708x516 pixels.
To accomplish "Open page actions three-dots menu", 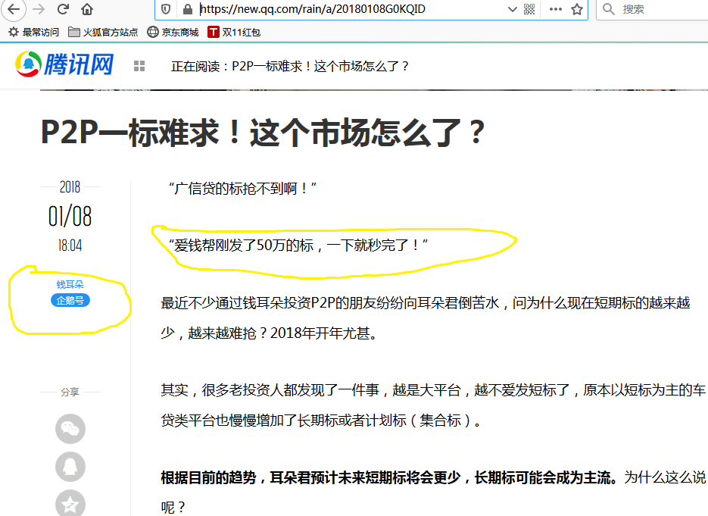I will click(555, 9).
